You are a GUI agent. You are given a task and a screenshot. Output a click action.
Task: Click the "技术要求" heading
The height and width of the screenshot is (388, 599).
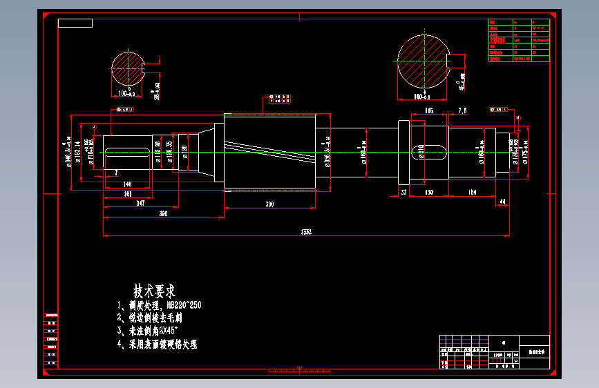point(154,291)
